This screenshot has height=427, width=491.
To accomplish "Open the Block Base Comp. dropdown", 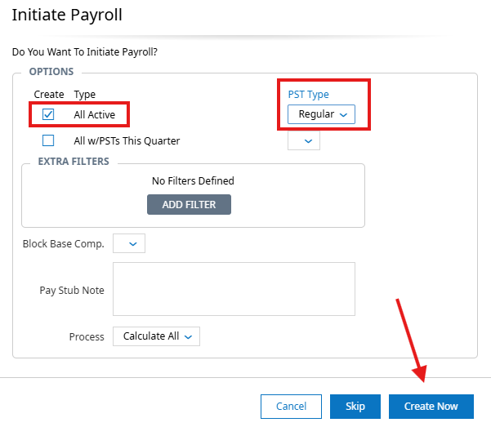I will pyautogui.click(x=128, y=243).
